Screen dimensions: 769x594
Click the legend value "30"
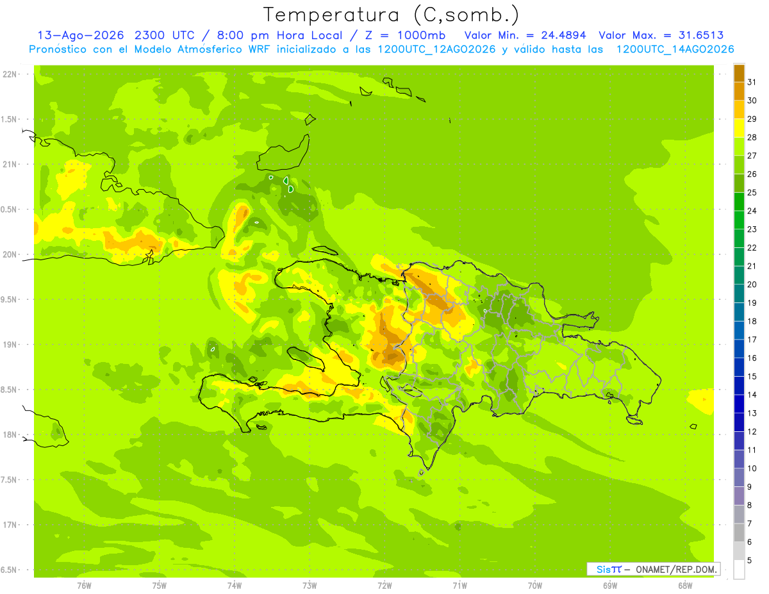[752, 101]
